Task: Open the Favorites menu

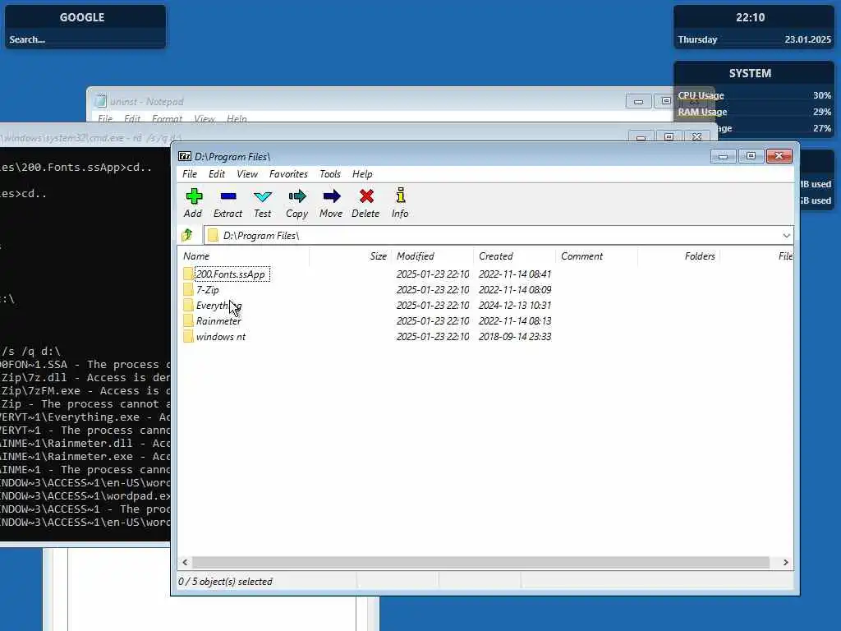Action: 288,174
